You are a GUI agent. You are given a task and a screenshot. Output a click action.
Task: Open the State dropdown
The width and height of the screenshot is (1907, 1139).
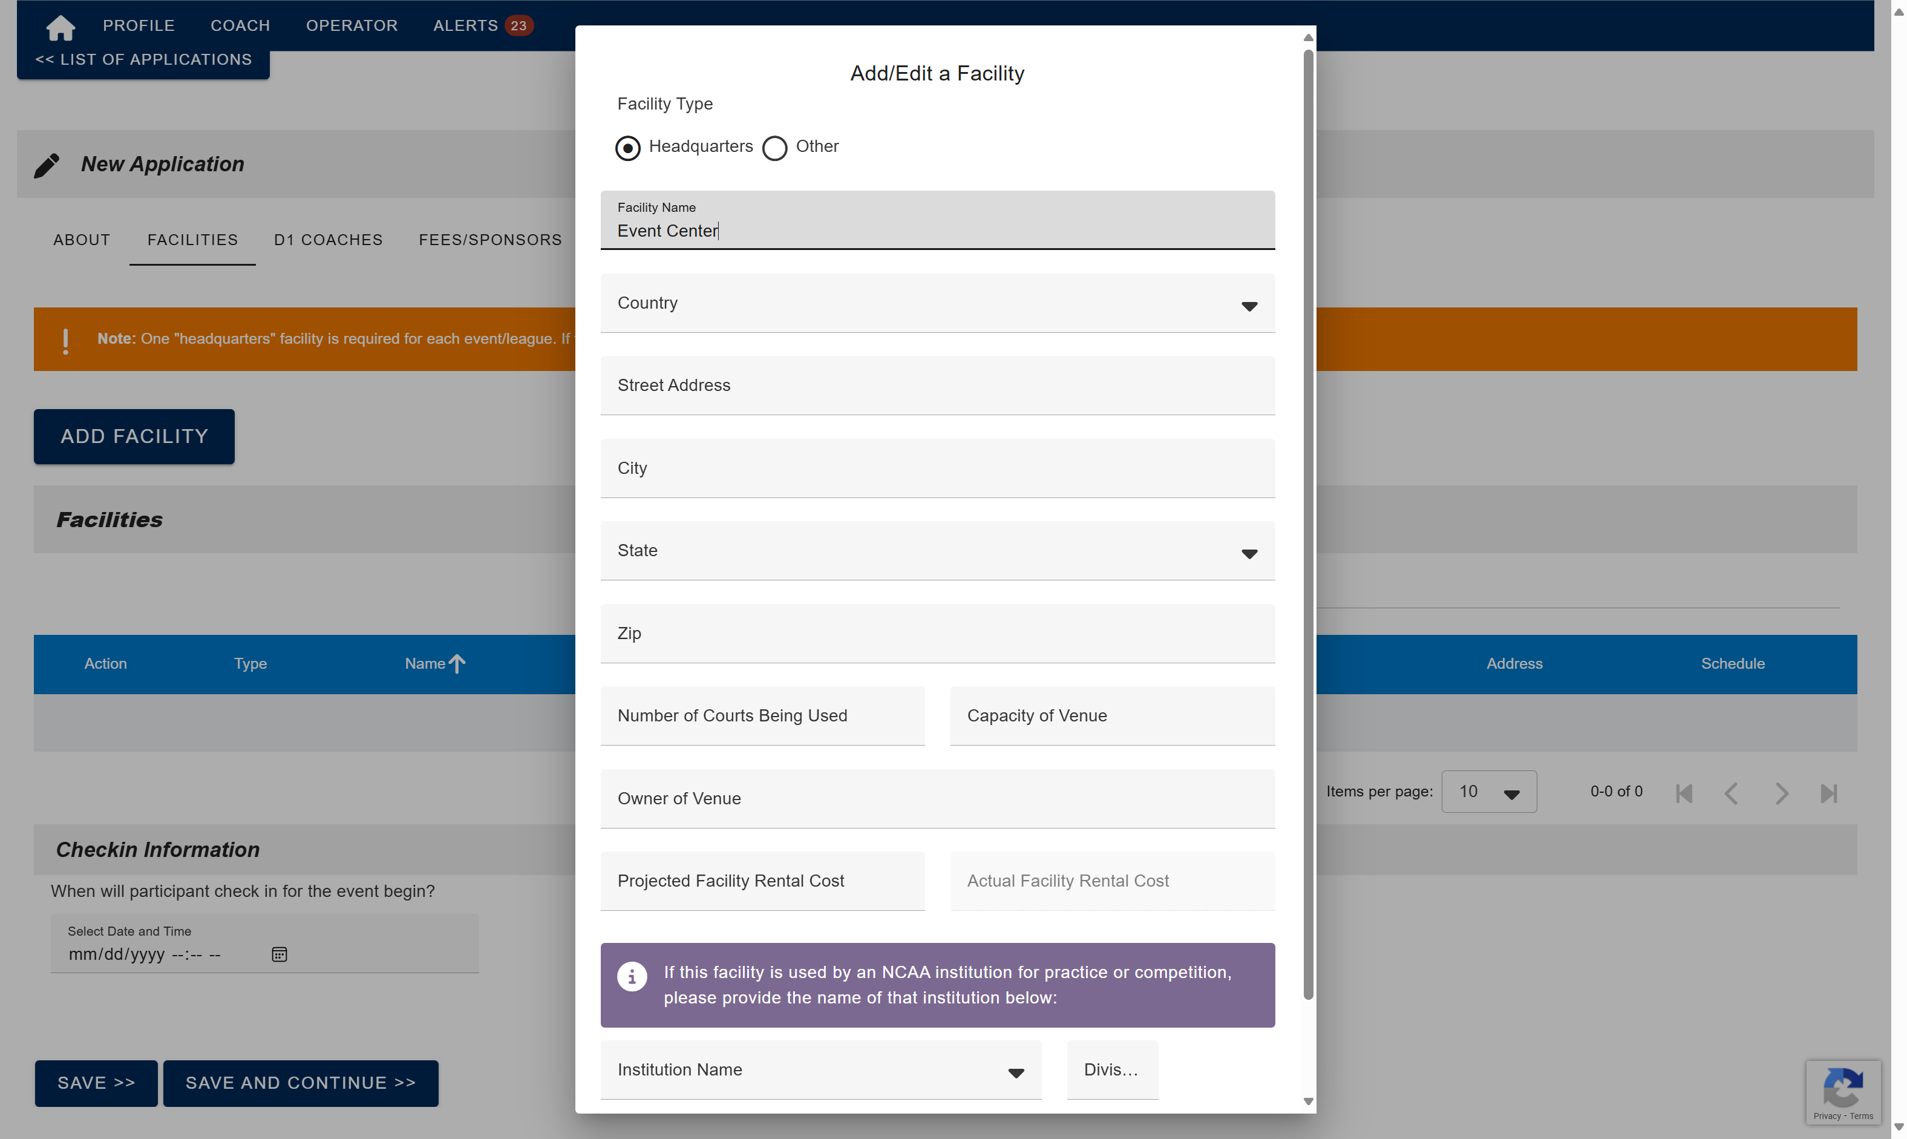(937, 551)
